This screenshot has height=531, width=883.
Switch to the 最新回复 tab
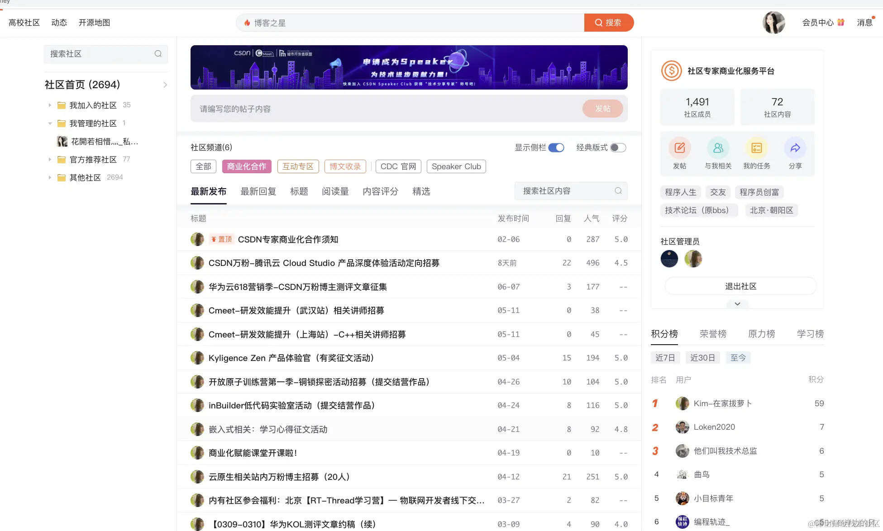coord(258,191)
